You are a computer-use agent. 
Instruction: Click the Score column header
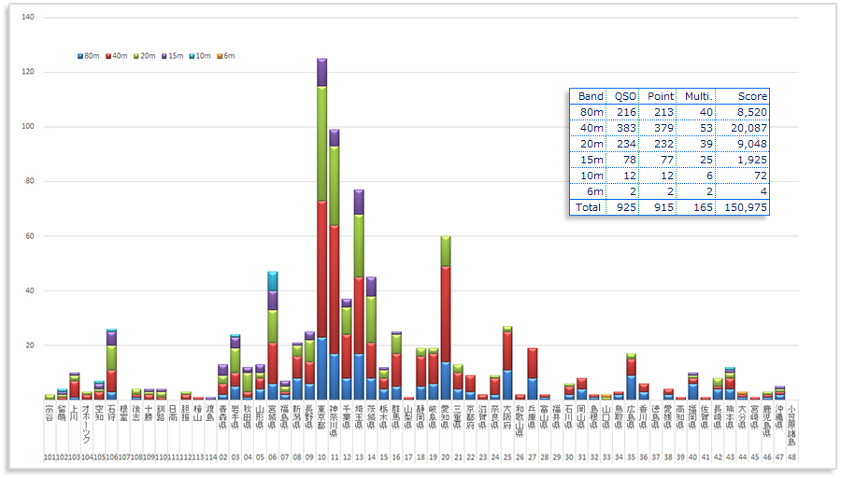tap(752, 96)
